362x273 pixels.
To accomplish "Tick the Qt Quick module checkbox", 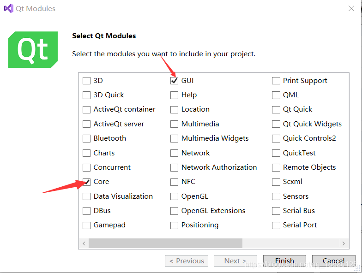I will (276, 110).
